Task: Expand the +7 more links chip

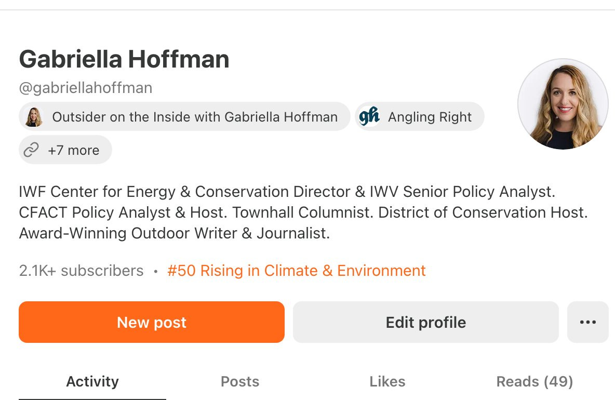Action: tap(65, 150)
